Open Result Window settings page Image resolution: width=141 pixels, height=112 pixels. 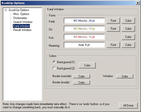coord(22,30)
